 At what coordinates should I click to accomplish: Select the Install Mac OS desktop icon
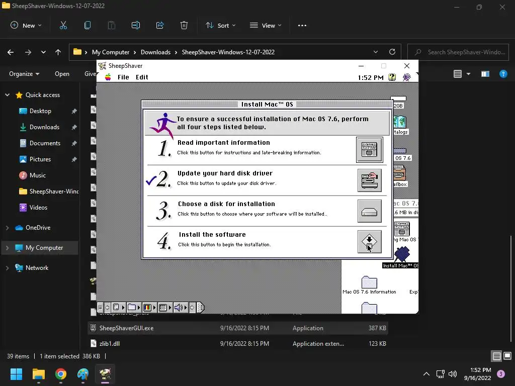click(x=401, y=258)
